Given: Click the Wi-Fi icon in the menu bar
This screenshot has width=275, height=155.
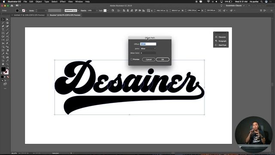Looking at the screenshot, I should pyautogui.click(x=208, y=2).
